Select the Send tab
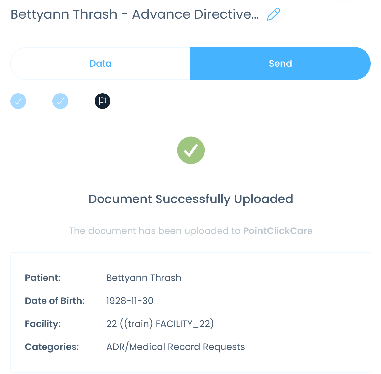Screen dimensions: 381x374 tap(280, 63)
